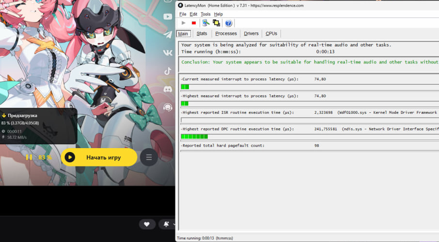
Task: Click the LatencyMon title bar app icon
Action: (181, 5)
